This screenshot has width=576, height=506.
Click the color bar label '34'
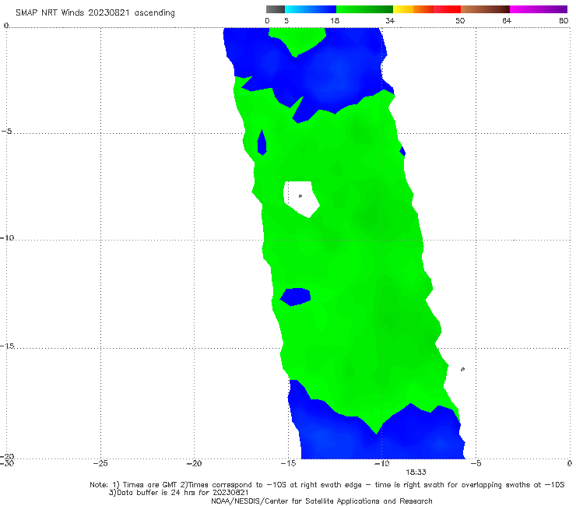390,21
